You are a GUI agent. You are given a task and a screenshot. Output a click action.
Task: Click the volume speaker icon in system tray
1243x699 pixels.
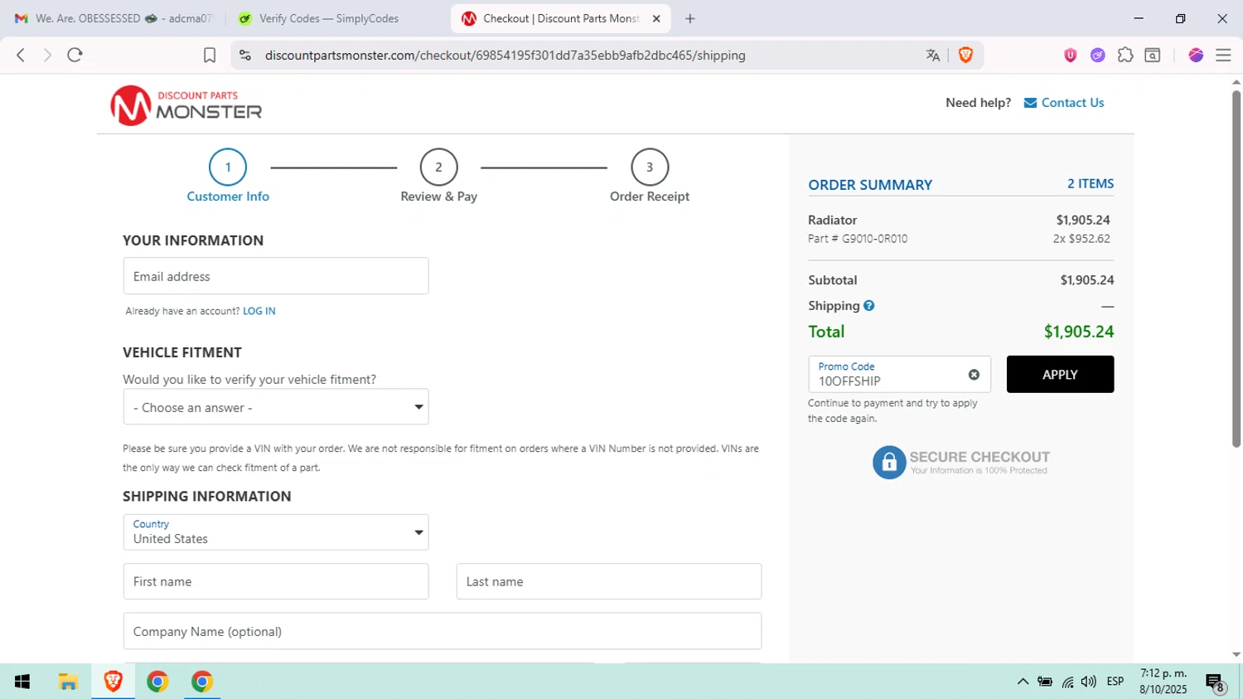pos(1088,682)
